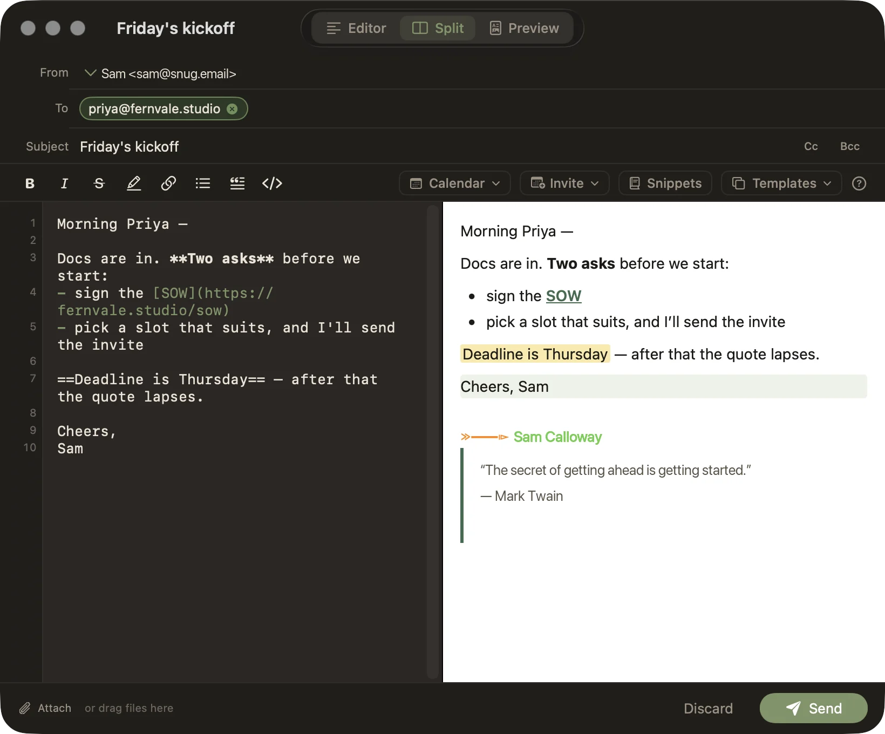The width and height of the screenshot is (885, 734).
Task: Click the editor vertical scrollbar
Action: tap(432, 441)
